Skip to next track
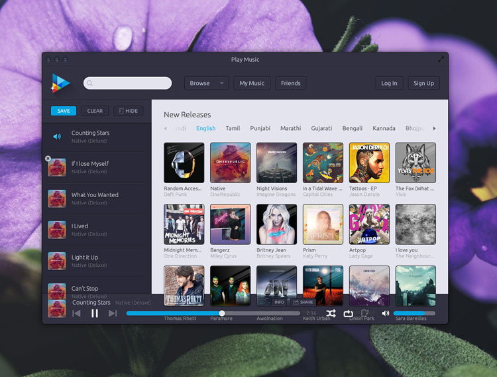The width and height of the screenshot is (497, 377). 113,313
